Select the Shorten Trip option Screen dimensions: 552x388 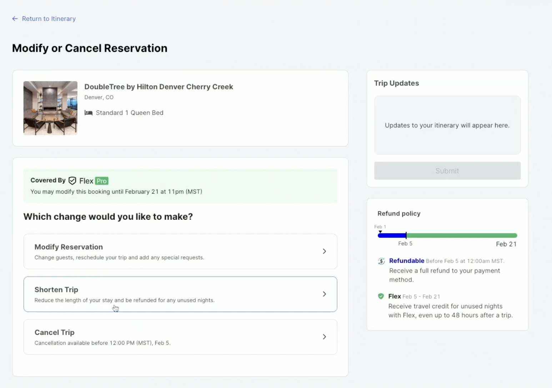click(180, 294)
